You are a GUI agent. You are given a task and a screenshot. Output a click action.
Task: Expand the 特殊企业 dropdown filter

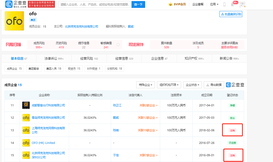click(145, 85)
